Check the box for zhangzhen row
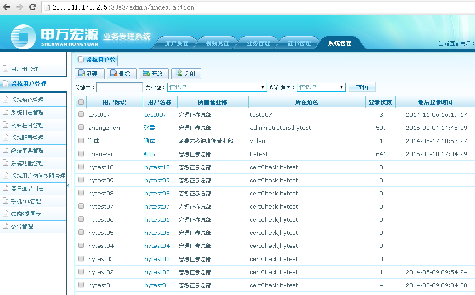Viewport: 475px width, 295px height. coord(81,128)
